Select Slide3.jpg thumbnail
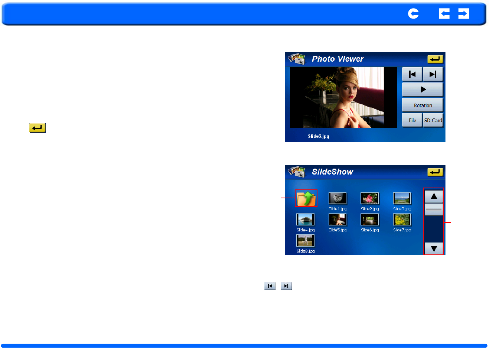This screenshot has height=348, width=489. pos(402,198)
